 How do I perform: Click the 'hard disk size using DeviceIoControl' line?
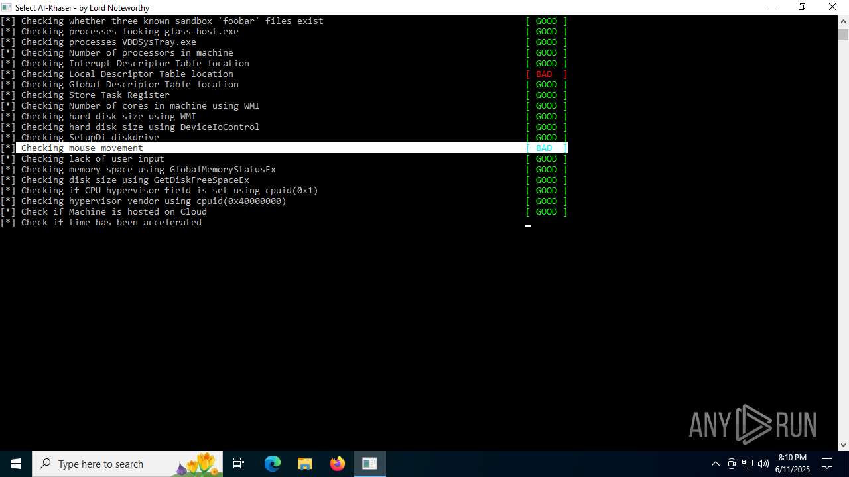(130, 127)
